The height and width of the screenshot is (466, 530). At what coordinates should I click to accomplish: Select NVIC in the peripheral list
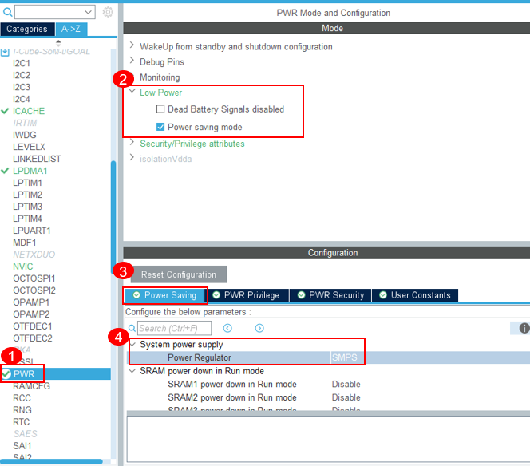[22, 267]
